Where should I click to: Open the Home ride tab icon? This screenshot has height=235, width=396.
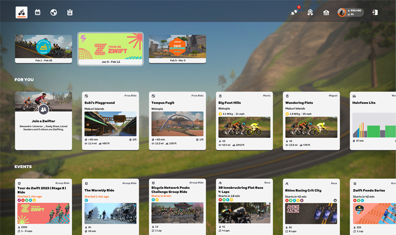pyautogui.click(x=21, y=12)
